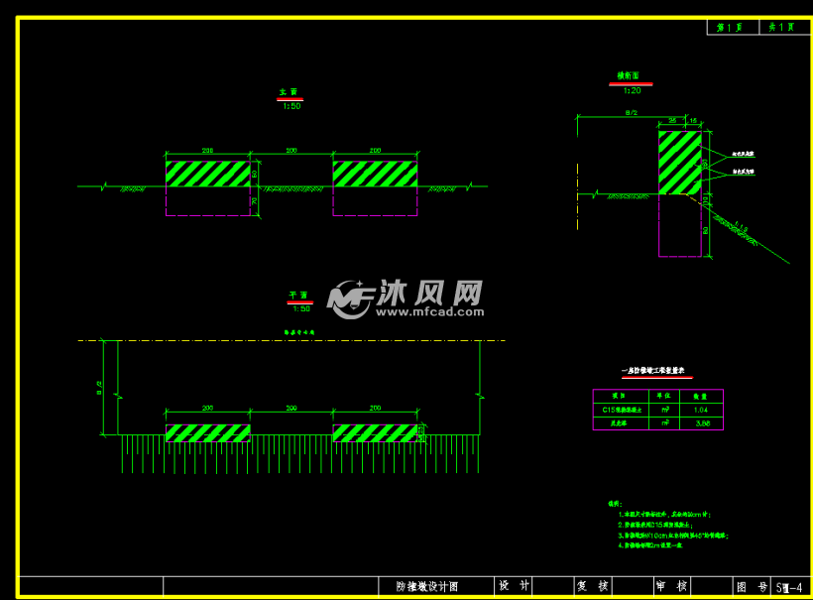Select the 3.88 quantity cell
Viewport: 813px width, 600px height.
701,423
